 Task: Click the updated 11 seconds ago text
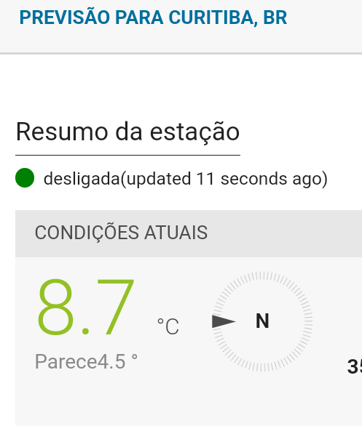224,179
